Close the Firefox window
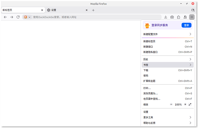Viewport: 198px width, 128px height. coord(193,4)
